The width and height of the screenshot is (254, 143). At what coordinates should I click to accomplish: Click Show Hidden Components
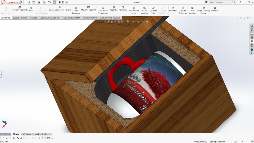[103, 11]
